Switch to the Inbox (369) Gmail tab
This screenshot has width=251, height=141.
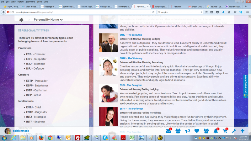pos(196,7)
